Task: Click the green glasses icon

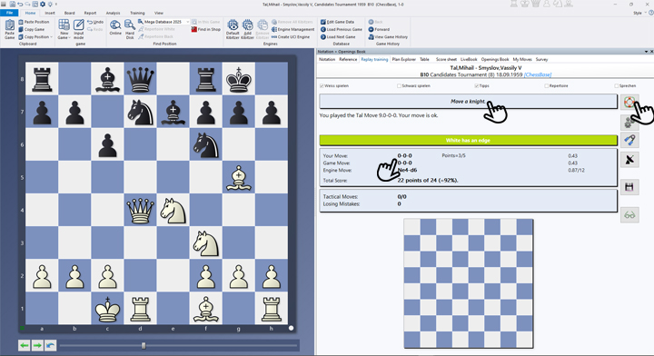Action: click(629, 215)
